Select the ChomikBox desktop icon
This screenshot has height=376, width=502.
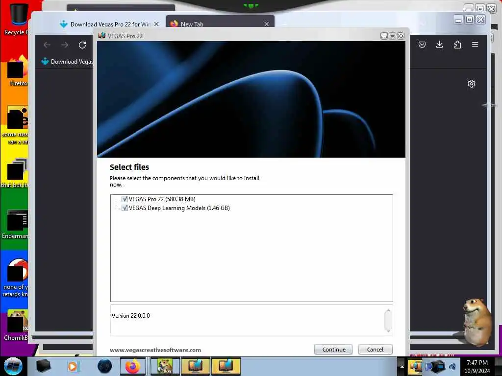16,325
